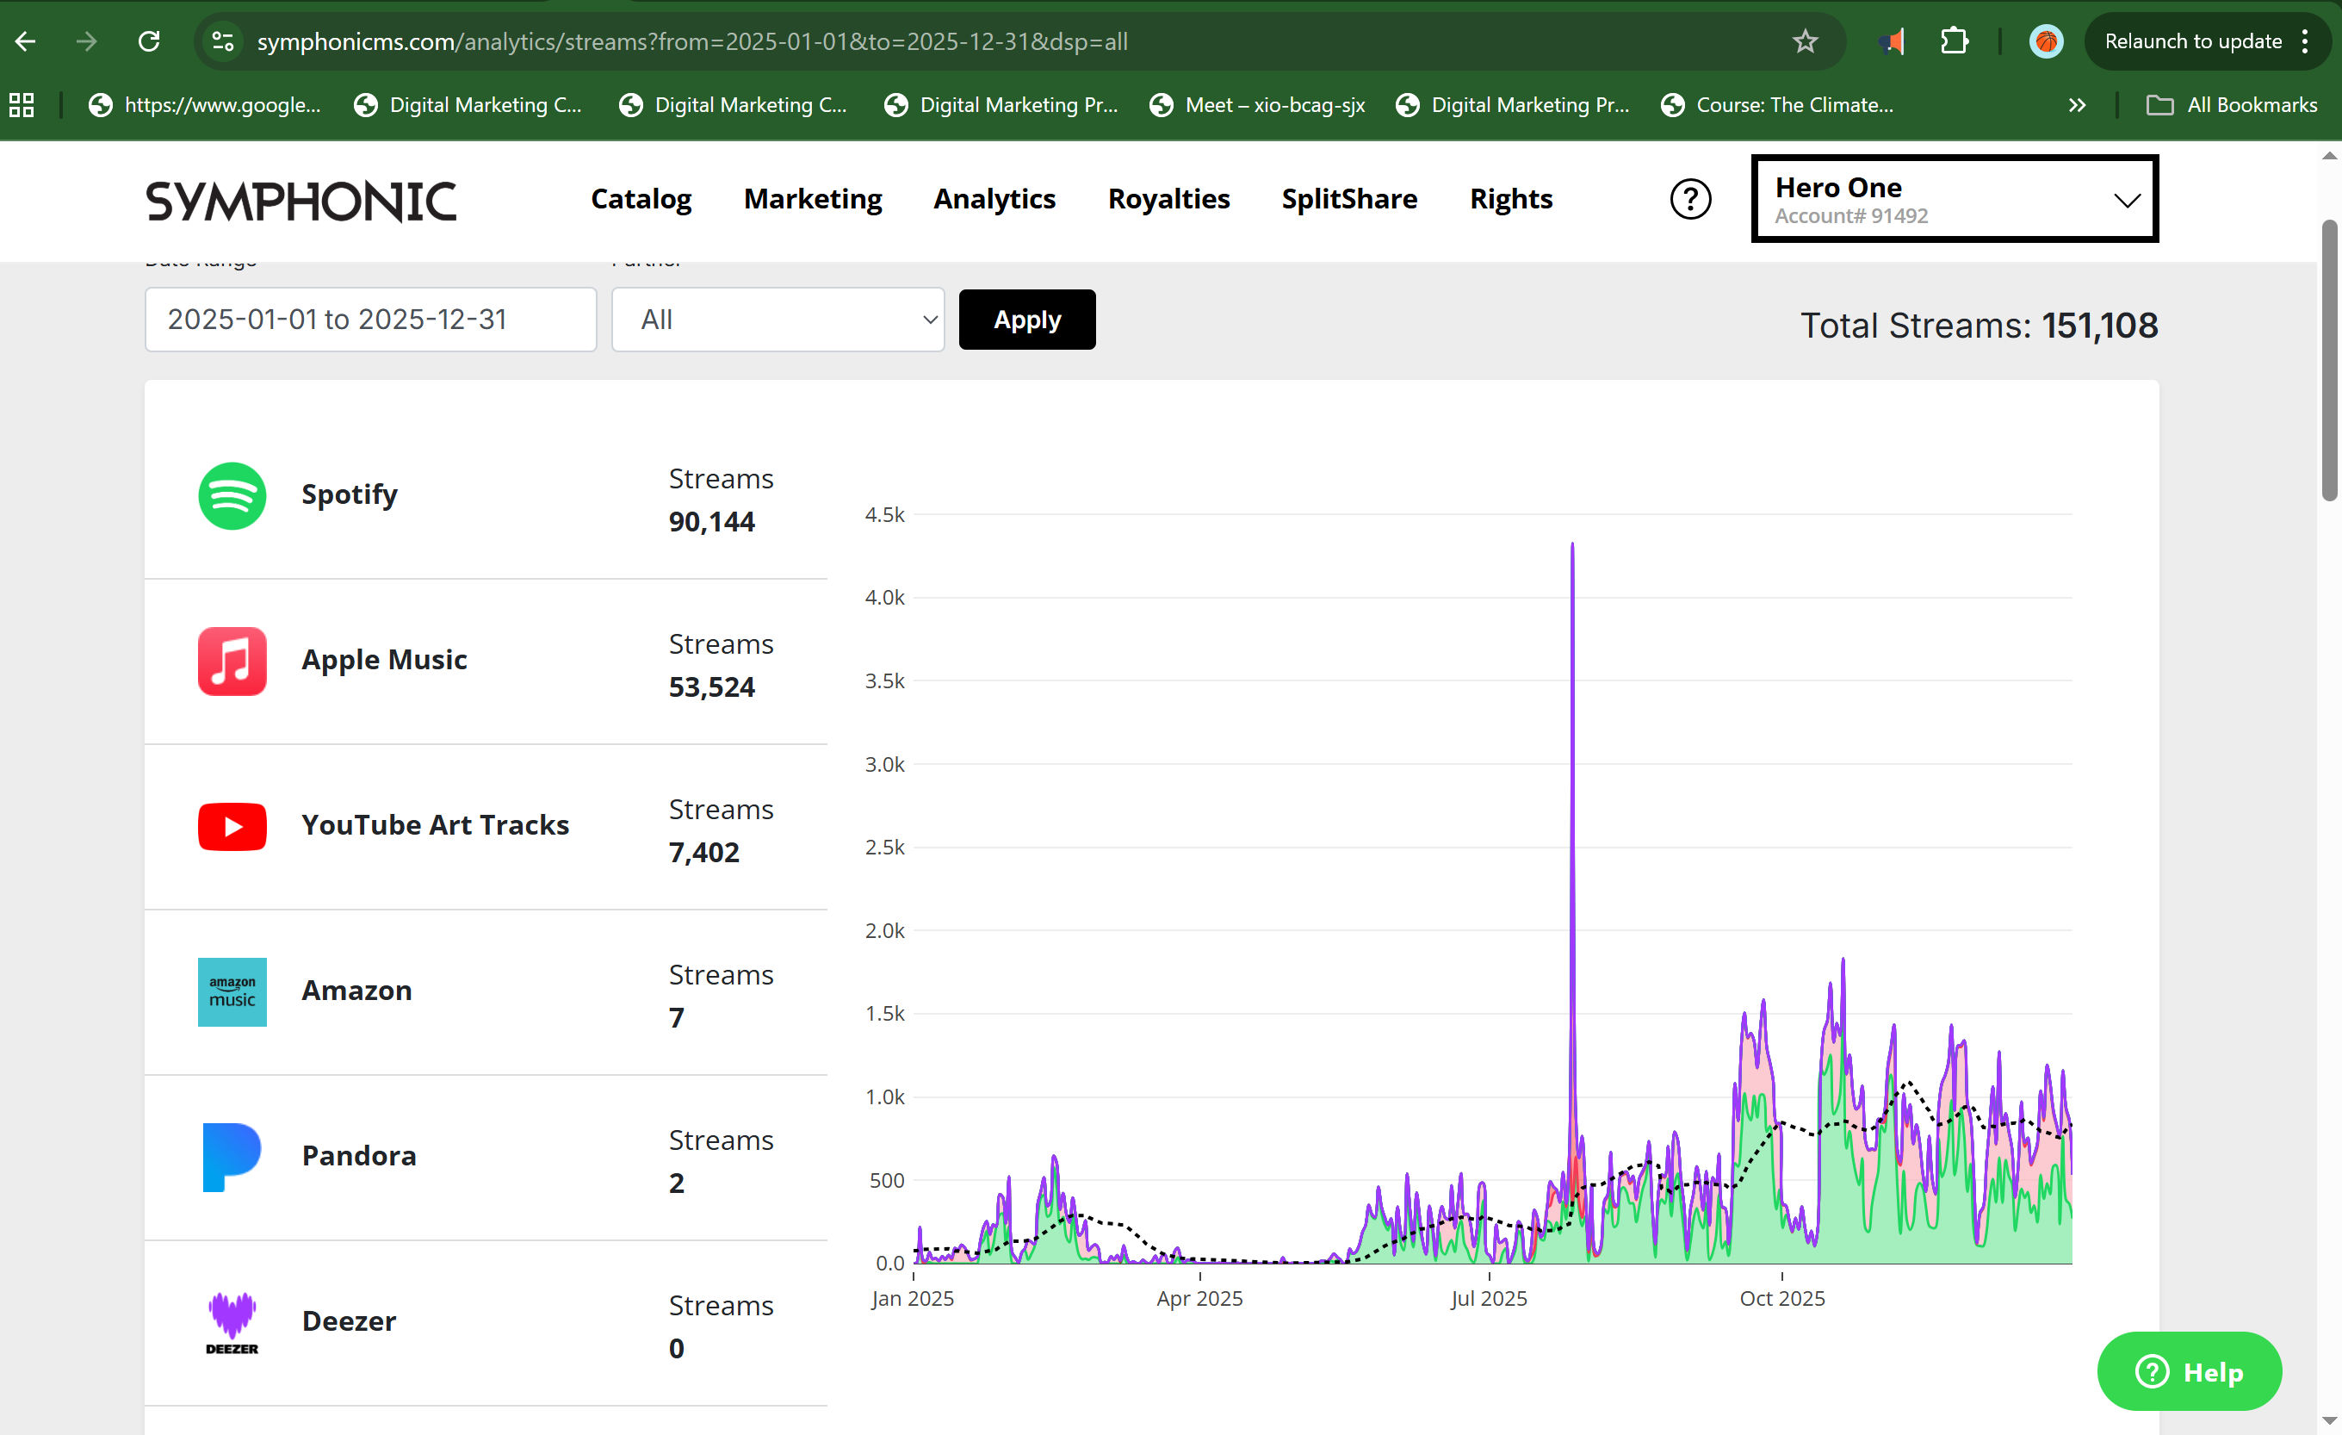Open the Meet – xio-bcag-sjx bookmark

coord(1256,104)
